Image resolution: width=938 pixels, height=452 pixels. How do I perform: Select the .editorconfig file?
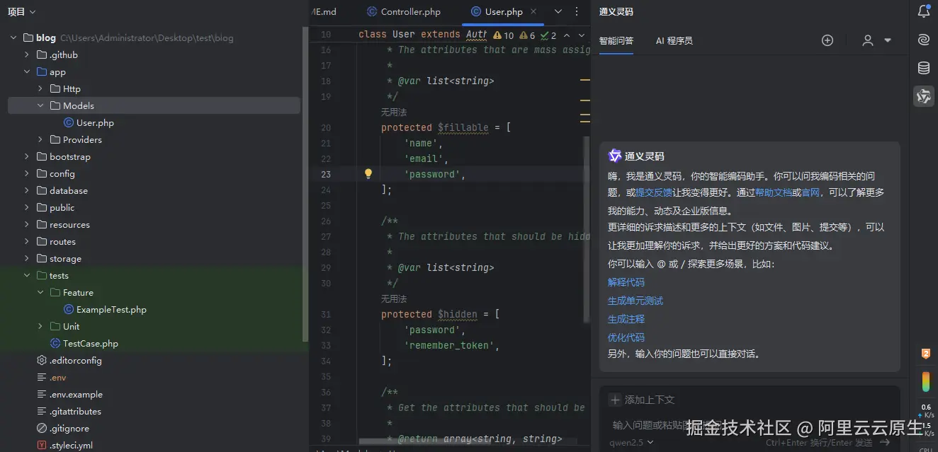69,360
